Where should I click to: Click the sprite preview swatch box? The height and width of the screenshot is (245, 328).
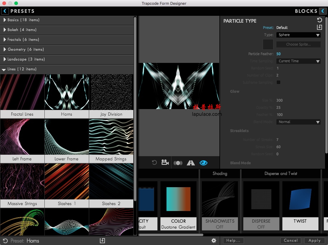coord(268,44)
